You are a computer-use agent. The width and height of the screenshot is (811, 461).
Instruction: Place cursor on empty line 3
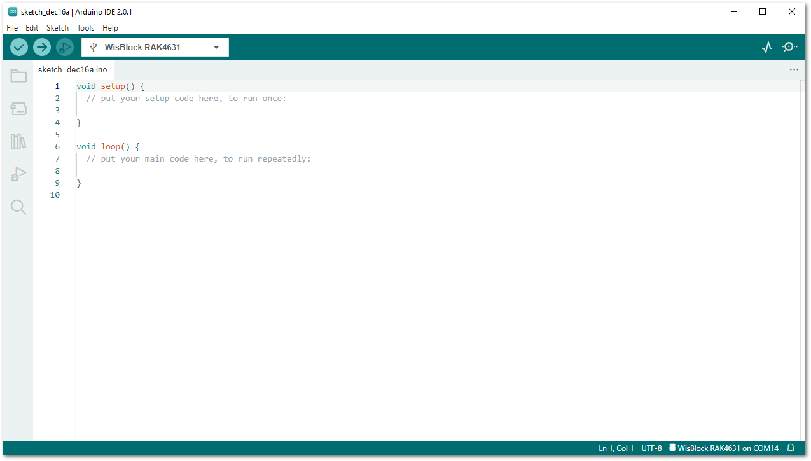click(439, 110)
